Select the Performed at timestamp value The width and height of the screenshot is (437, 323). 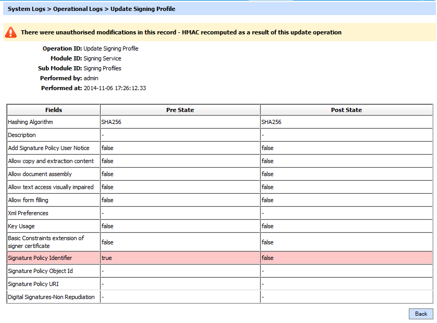pos(115,88)
